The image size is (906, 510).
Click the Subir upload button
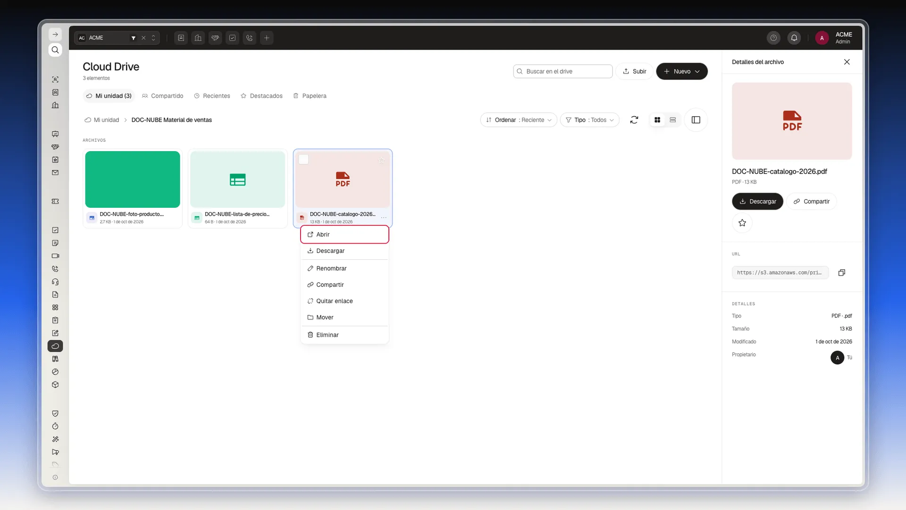(x=634, y=71)
